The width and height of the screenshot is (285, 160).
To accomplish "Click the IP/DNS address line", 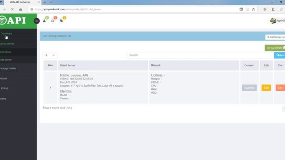I will click(76, 79).
